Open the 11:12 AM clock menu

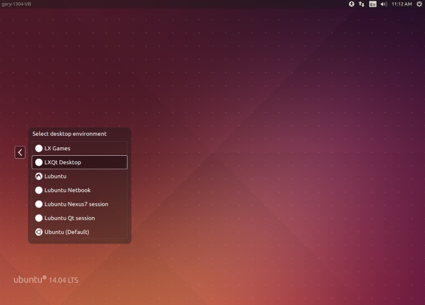tap(401, 4)
